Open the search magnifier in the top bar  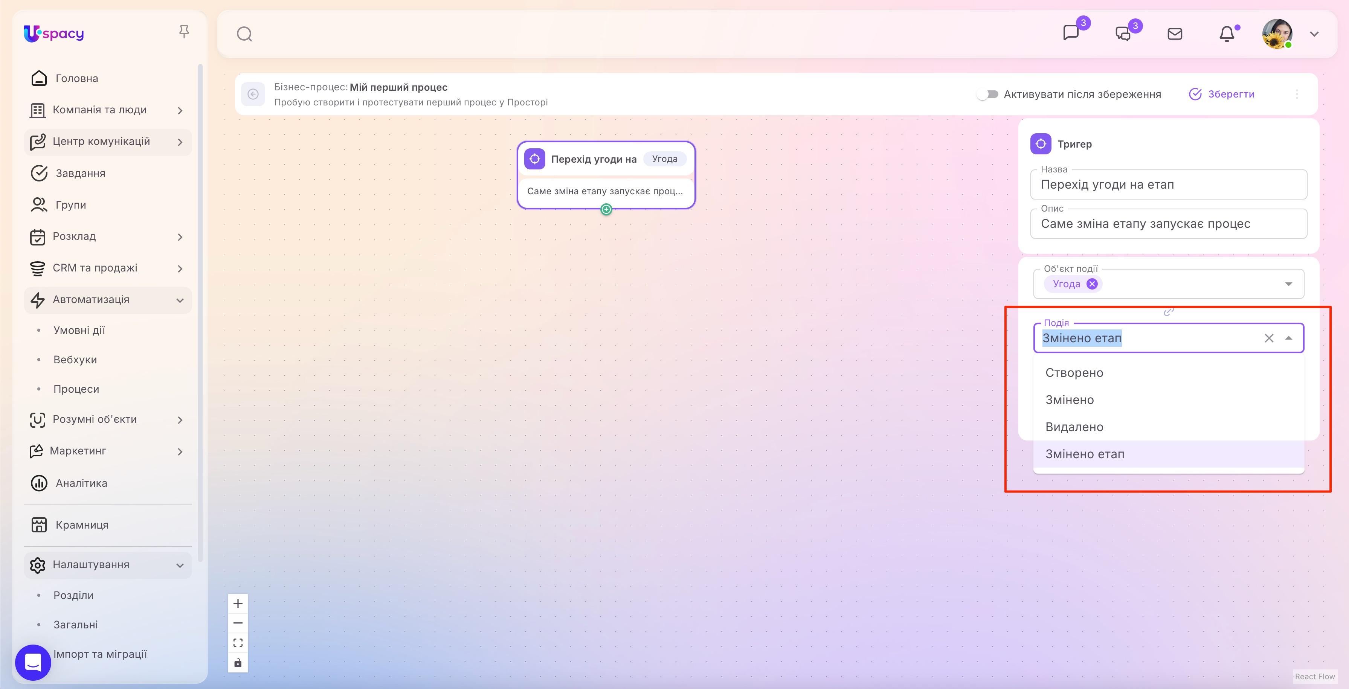[x=244, y=34]
